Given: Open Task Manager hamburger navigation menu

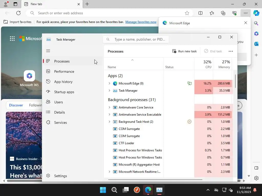Looking at the screenshot, I should (48, 51).
